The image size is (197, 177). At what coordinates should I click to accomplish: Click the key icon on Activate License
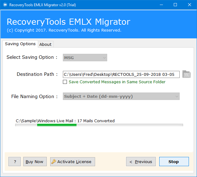54,162
